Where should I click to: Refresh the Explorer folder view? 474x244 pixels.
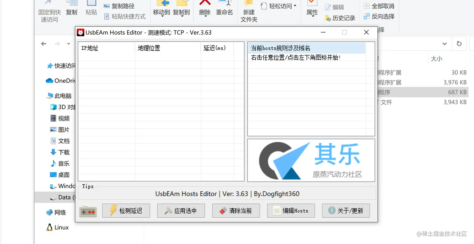pyautogui.click(x=459, y=44)
